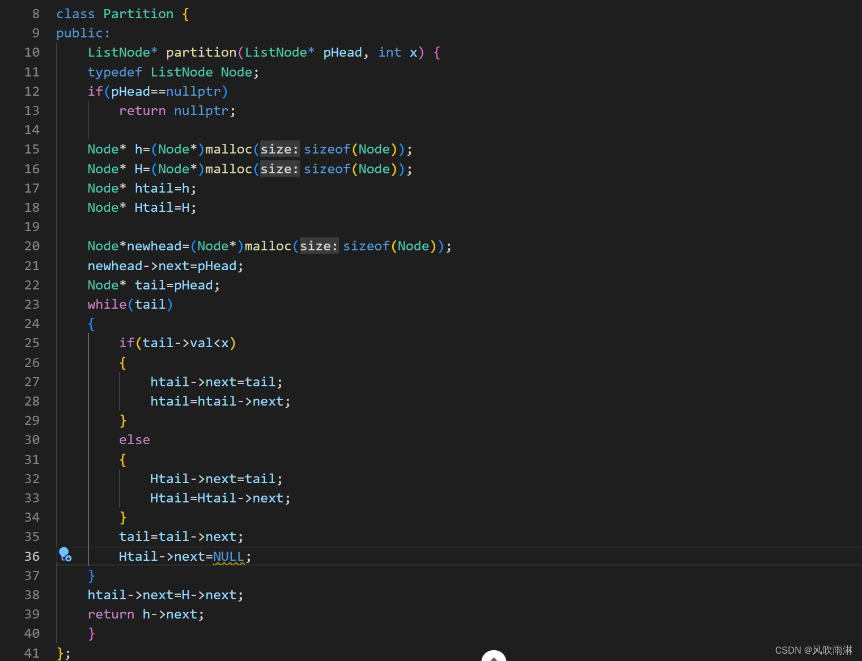The height and width of the screenshot is (661, 862).
Task: Click the 'size:' inlay hint on line 20
Action: [x=319, y=246]
